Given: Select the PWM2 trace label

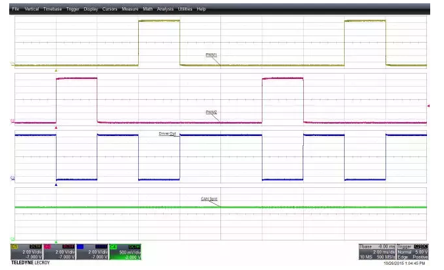Looking at the screenshot, I should (211, 112).
